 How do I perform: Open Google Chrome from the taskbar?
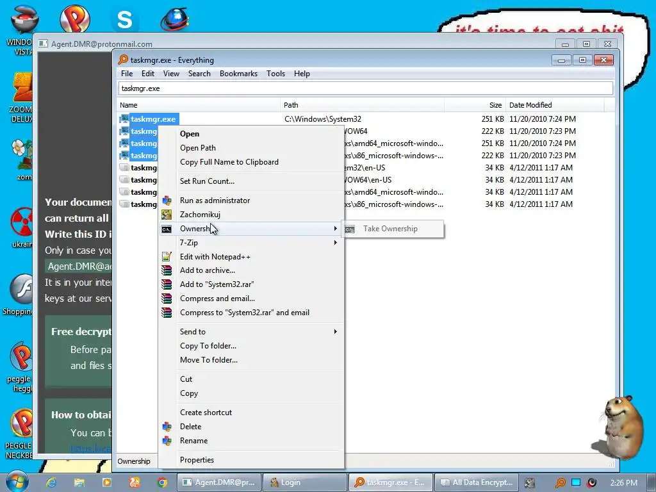[x=162, y=482]
